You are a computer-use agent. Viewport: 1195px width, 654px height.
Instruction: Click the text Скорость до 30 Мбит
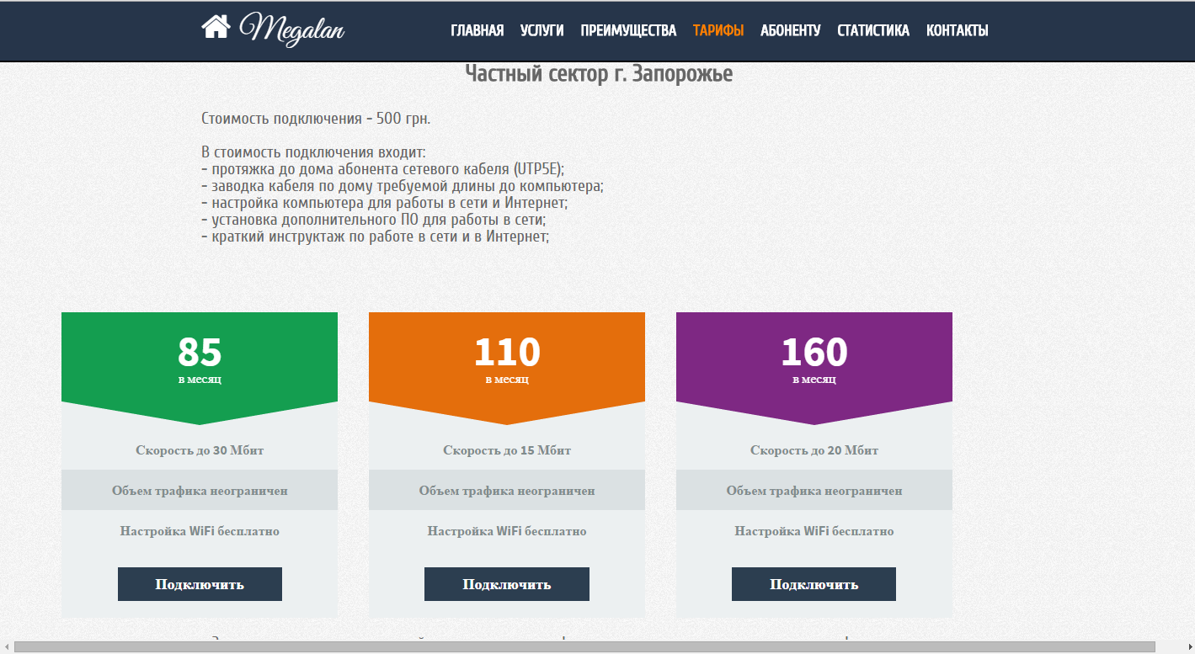coord(200,450)
